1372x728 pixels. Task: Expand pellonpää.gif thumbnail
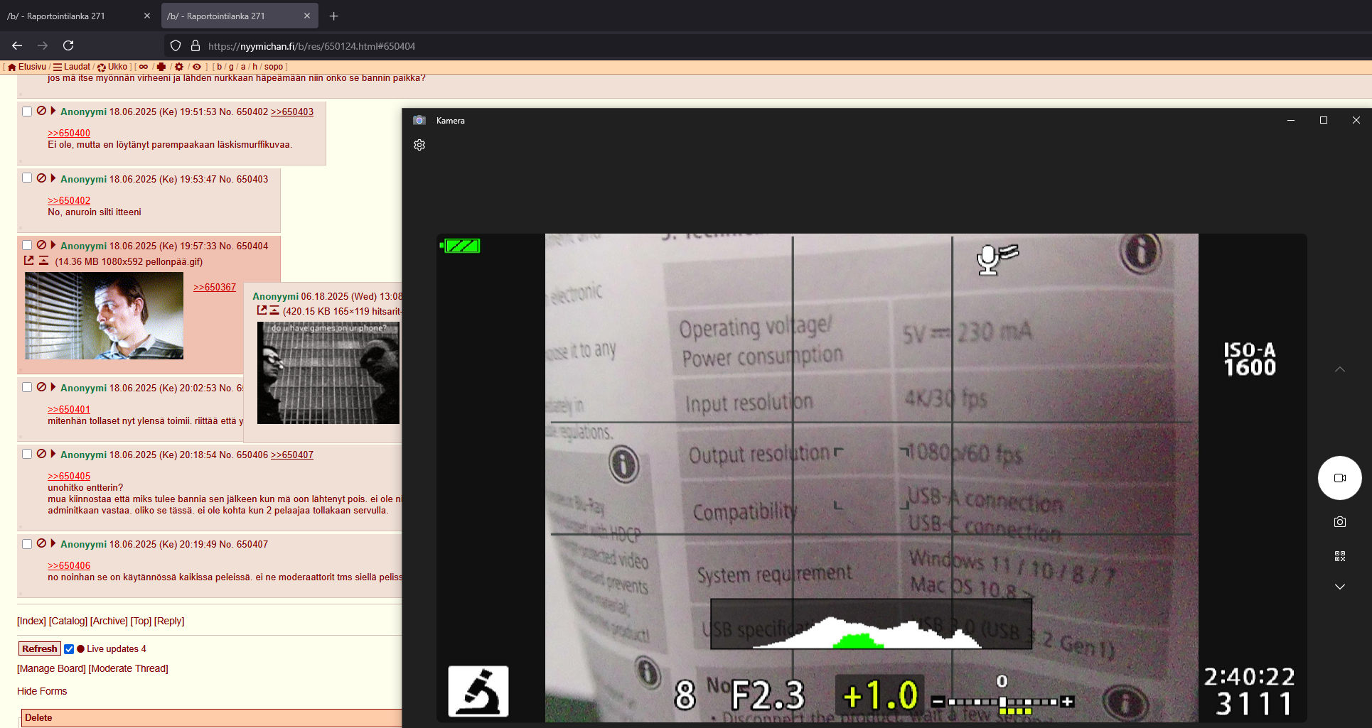point(104,315)
